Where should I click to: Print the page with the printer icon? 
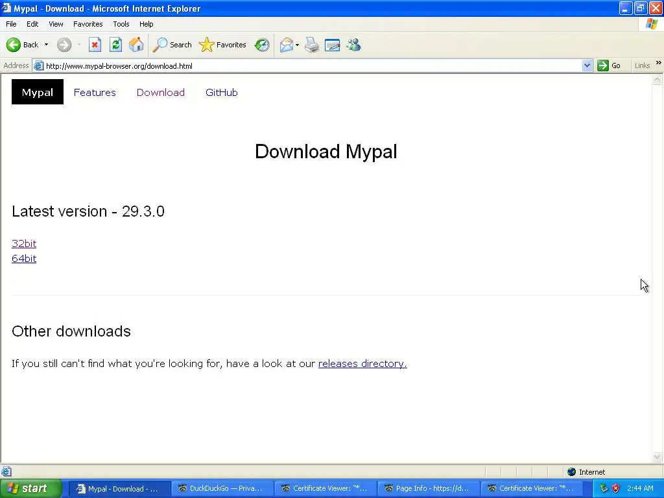coord(312,45)
